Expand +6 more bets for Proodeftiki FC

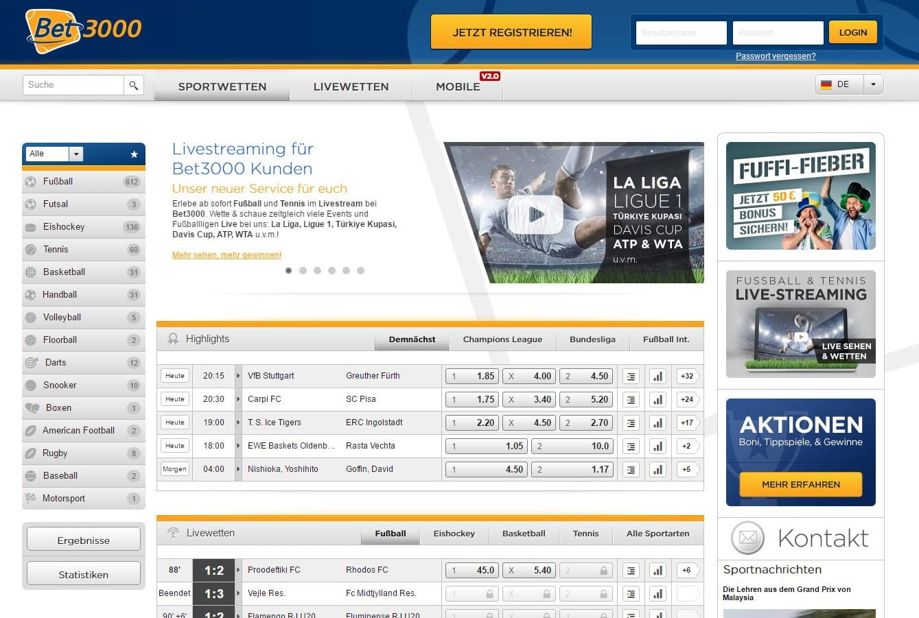[688, 570]
